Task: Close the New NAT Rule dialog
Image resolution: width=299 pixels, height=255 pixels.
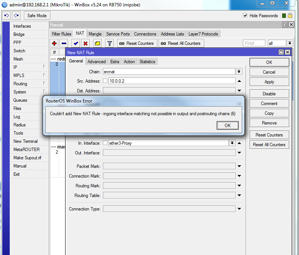Action: [x=287, y=52]
